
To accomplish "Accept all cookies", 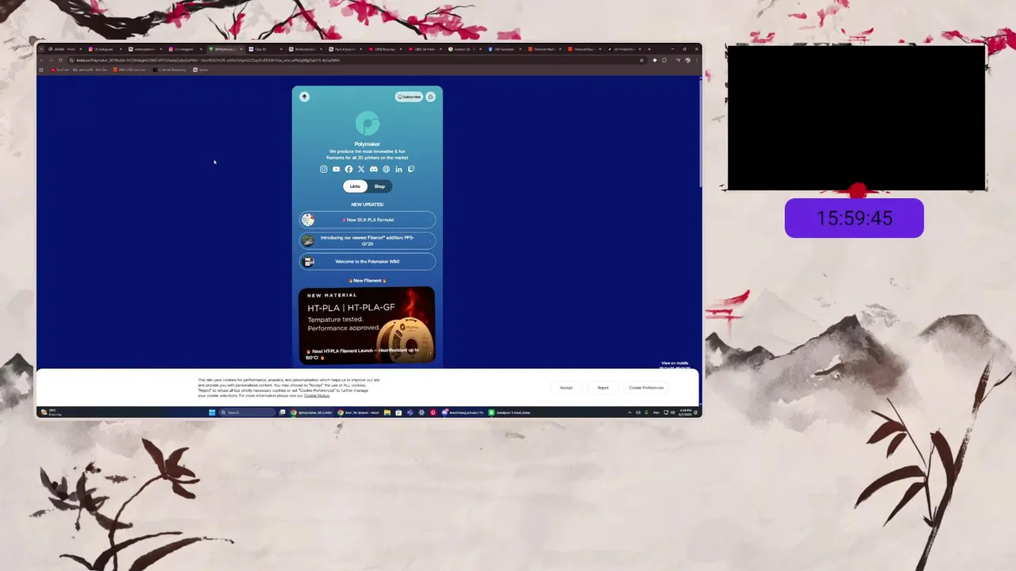I will (566, 388).
